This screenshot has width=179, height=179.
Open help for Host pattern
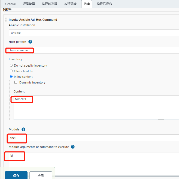[30, 42]
